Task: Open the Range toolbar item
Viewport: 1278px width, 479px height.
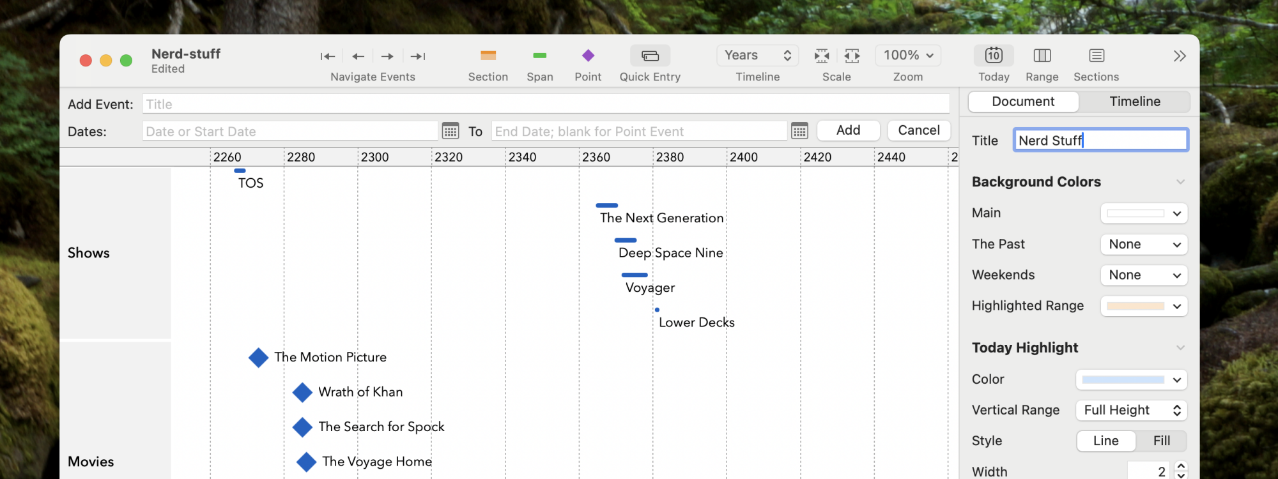Action: click(1042, 56)
